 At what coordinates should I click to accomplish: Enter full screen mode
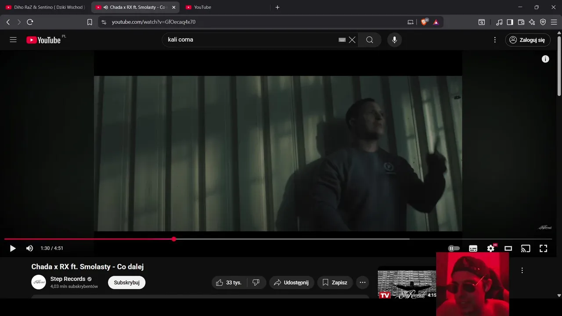click(x=543, y=248)
